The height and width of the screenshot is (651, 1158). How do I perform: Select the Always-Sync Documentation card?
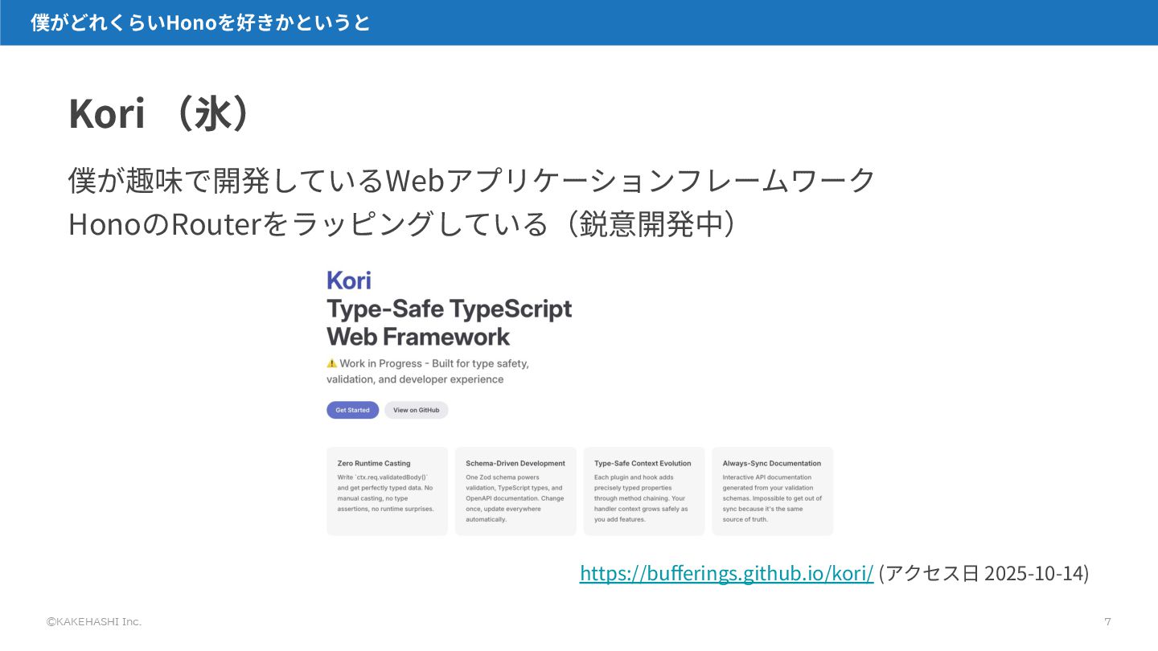pyautogui.click(x=773, y=491)
